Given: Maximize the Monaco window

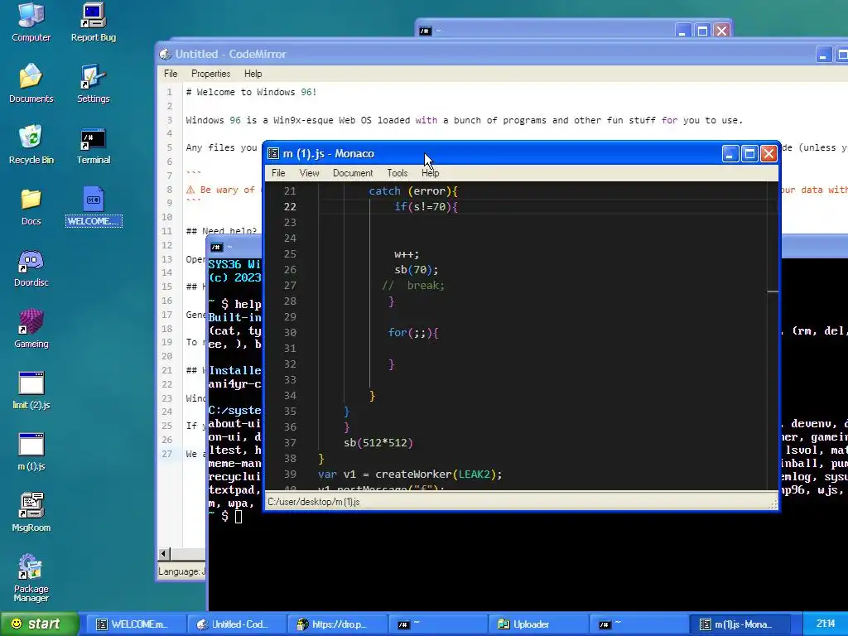Looking at the screenshot, I should click(x=749, y=154).
